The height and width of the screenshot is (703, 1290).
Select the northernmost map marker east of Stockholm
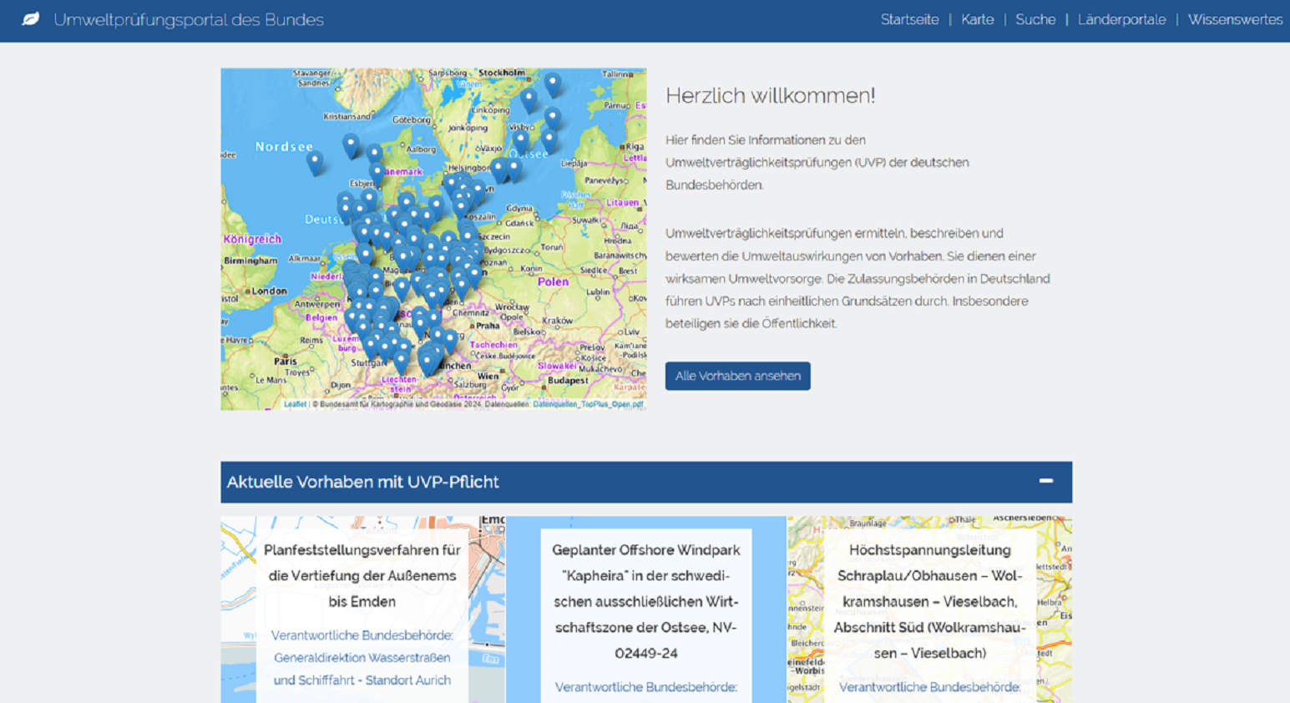tap(553, 83)
